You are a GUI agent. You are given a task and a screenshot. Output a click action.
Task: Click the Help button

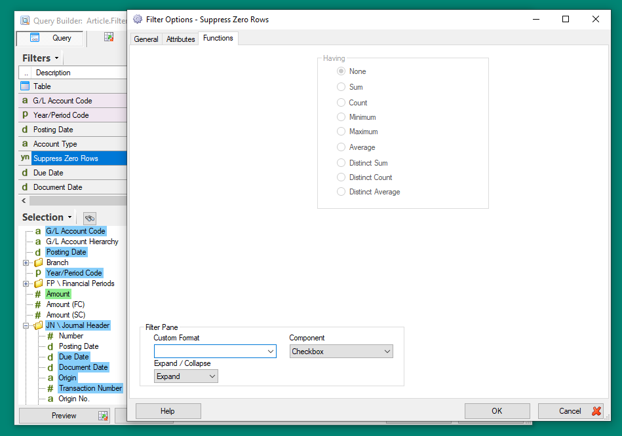click(168, 411)
